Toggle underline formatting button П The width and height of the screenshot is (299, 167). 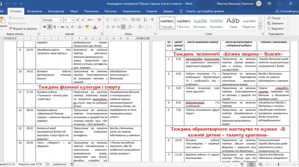(55, 27)
